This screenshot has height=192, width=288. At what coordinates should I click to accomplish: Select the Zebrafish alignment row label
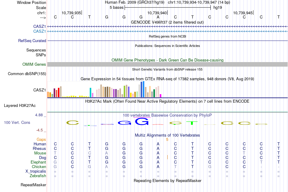(x=38, y=176)
